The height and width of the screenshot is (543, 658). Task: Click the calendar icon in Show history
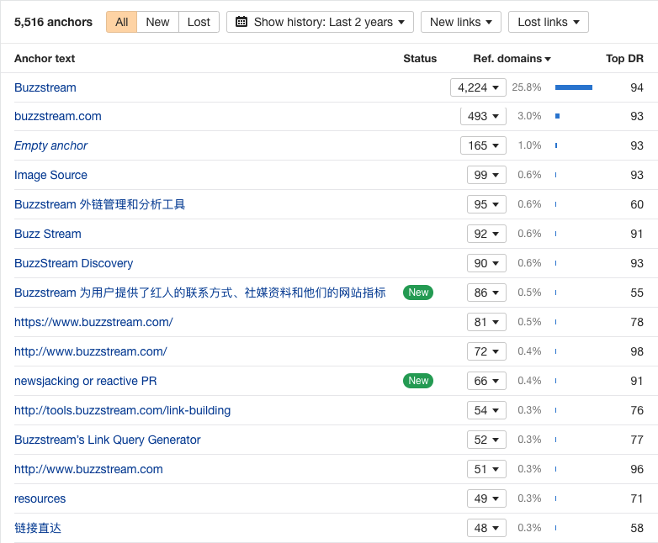[x=242, y=22]
